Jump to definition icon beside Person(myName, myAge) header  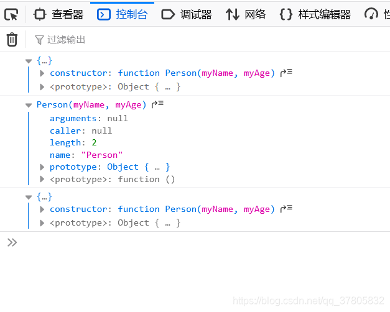tap(157, 104)
